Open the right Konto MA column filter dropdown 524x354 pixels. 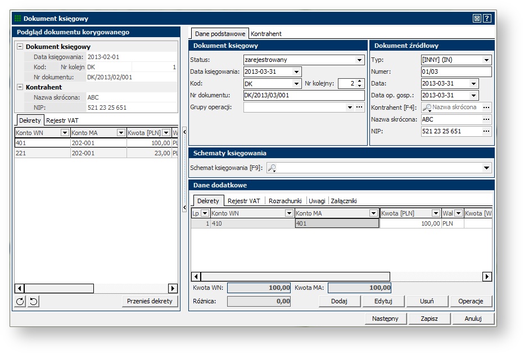[x=374, y=213]
